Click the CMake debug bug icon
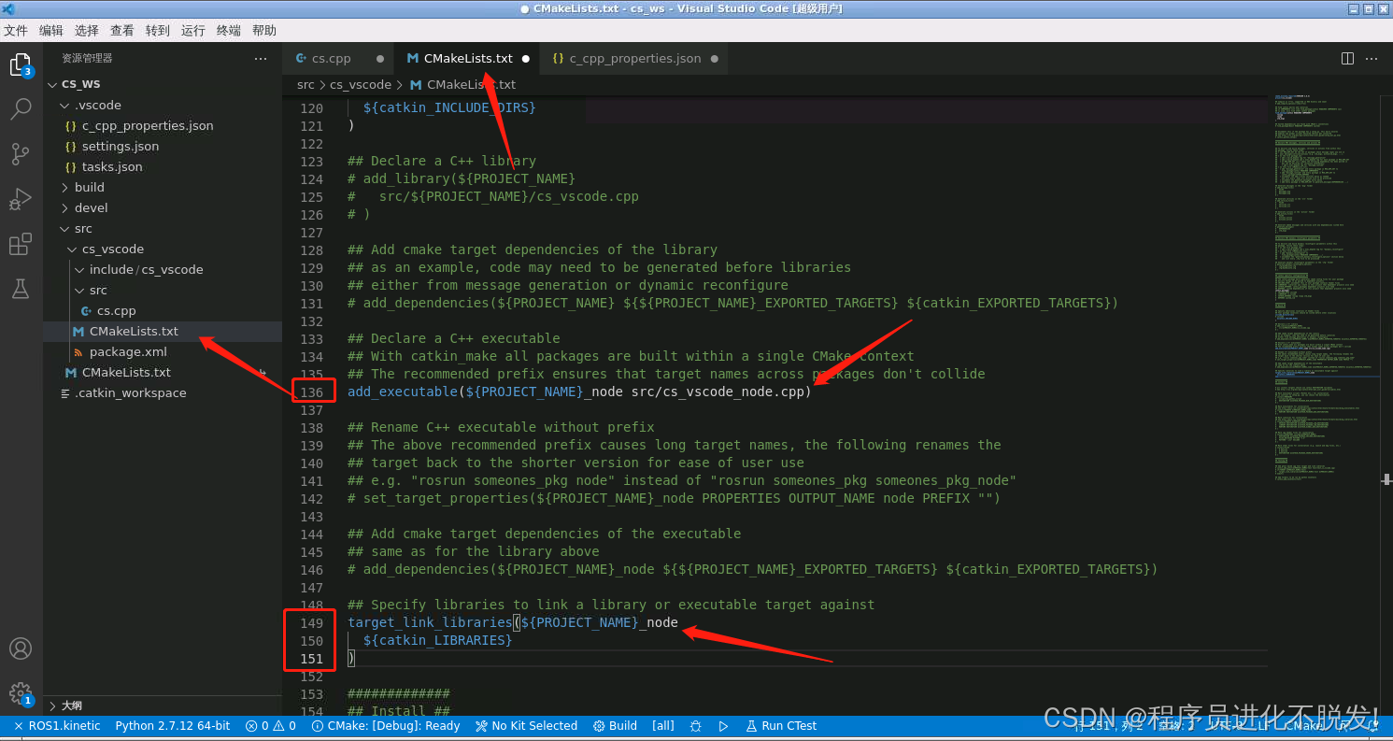Screen dimensions: 1393x741 coord(695,726)
